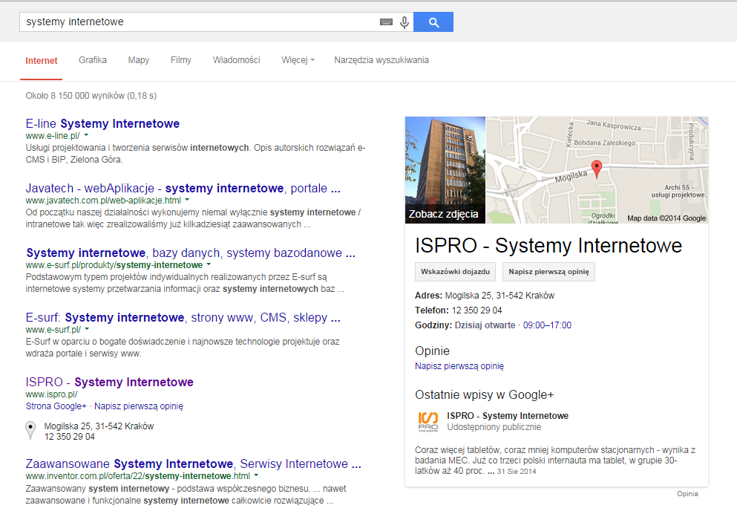Switch to the Wiadomości tab
Viewport: 737px width, 514px height.
[237, 60]
